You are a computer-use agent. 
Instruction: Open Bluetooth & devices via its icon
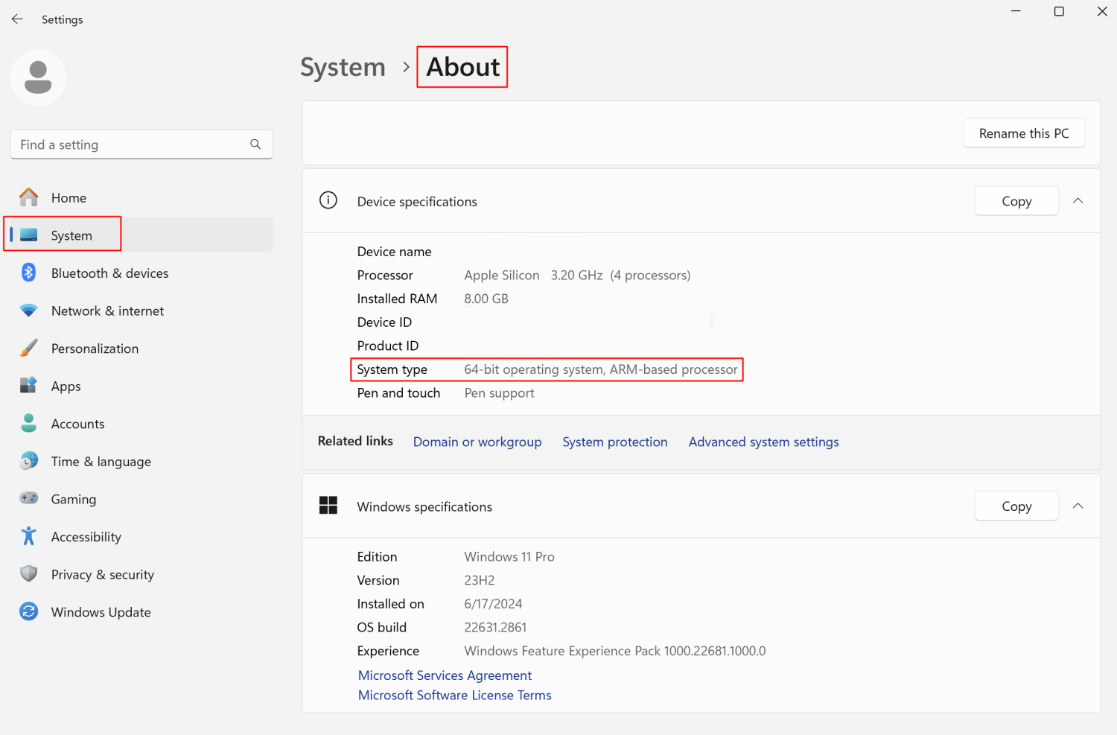click(x=28, y=273)
